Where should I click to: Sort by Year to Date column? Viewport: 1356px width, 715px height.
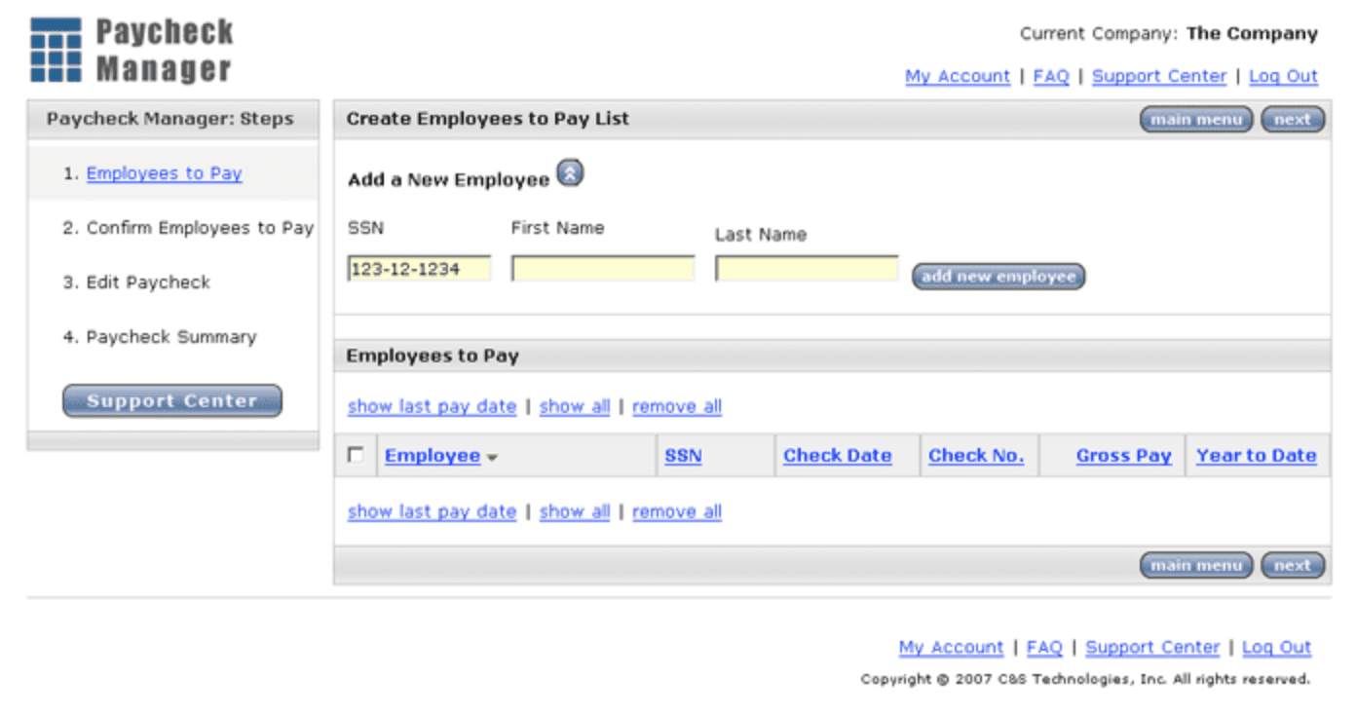point(1257,455)
